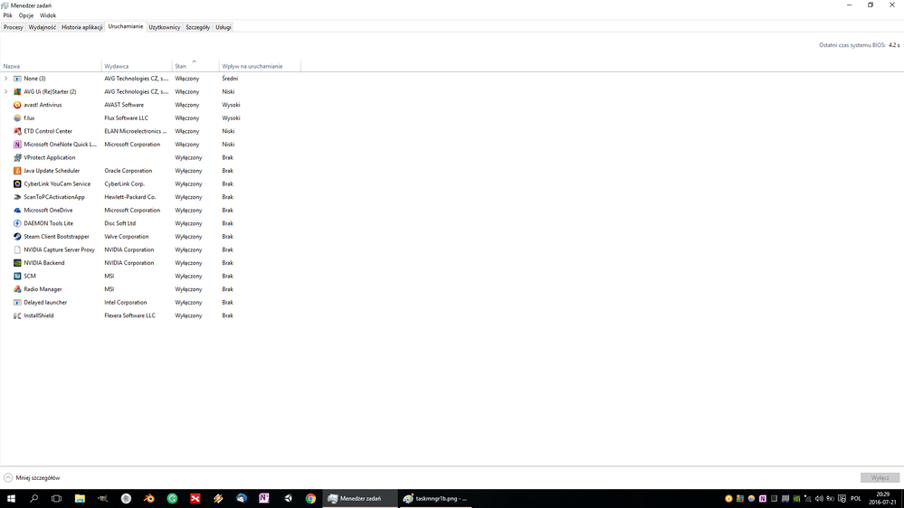904x508 pixels.
Task: Open the Usługi tab
Action: pyautogui.click(x=224, y=27)
